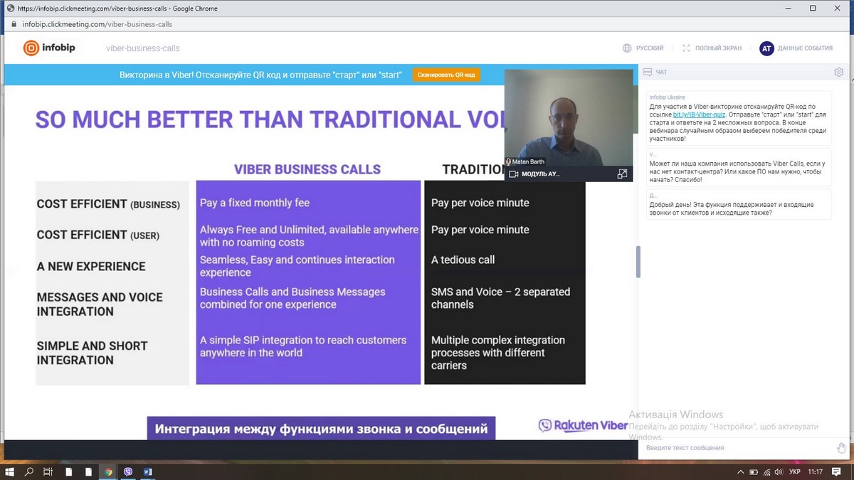Open Viber from the Windows taskbar

[128, 471]
